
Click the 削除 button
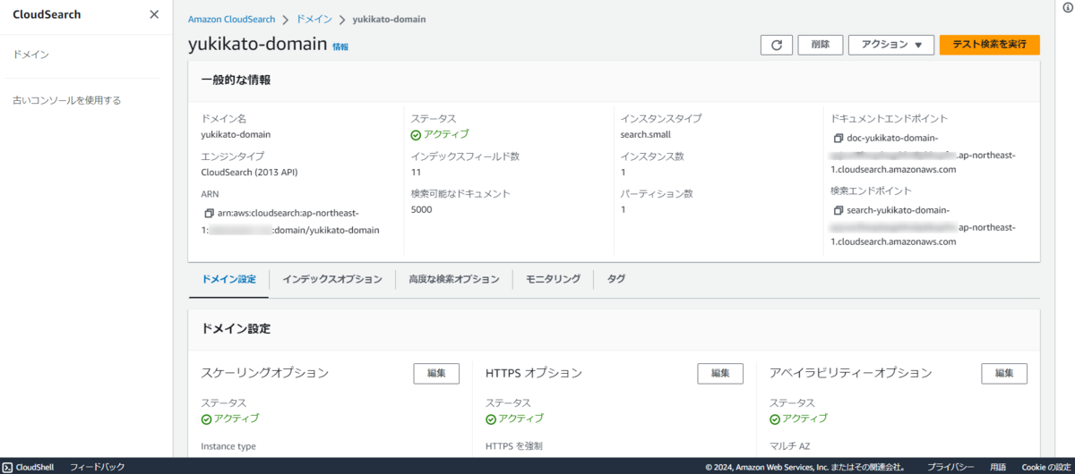(821, 45)
